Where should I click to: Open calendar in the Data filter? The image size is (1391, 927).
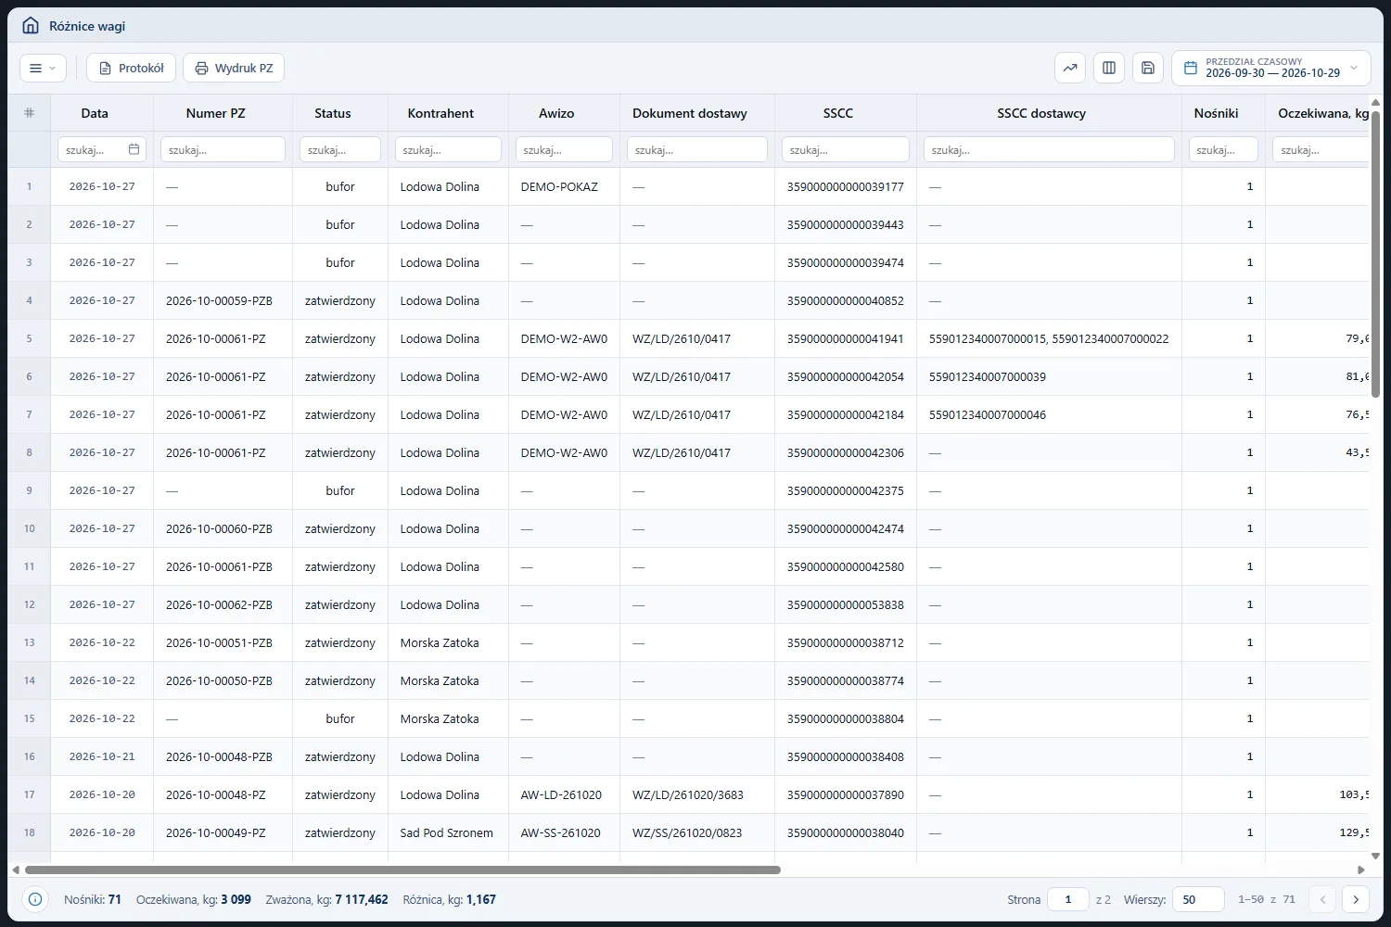coord(134,149)
